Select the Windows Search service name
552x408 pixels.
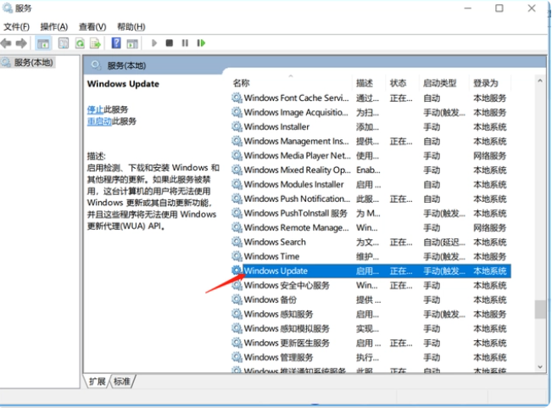tap(275, 242)
